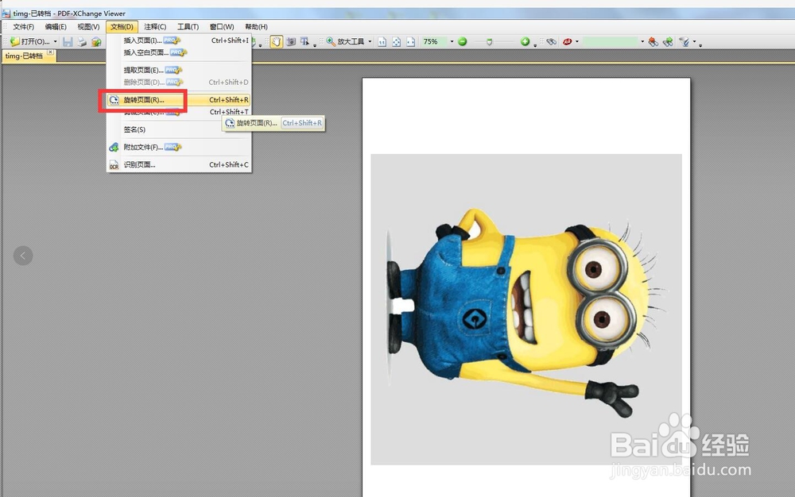The width and height of the screenshot is (795, 497).
Task: Click the search options filter icon
Action: pyautogui.click(x=684, y=41)
